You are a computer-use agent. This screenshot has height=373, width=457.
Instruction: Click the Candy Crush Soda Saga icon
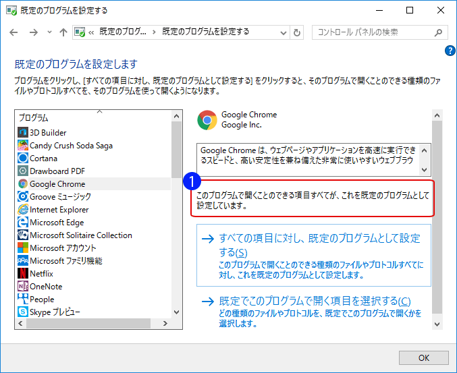[x=23, y=145]
